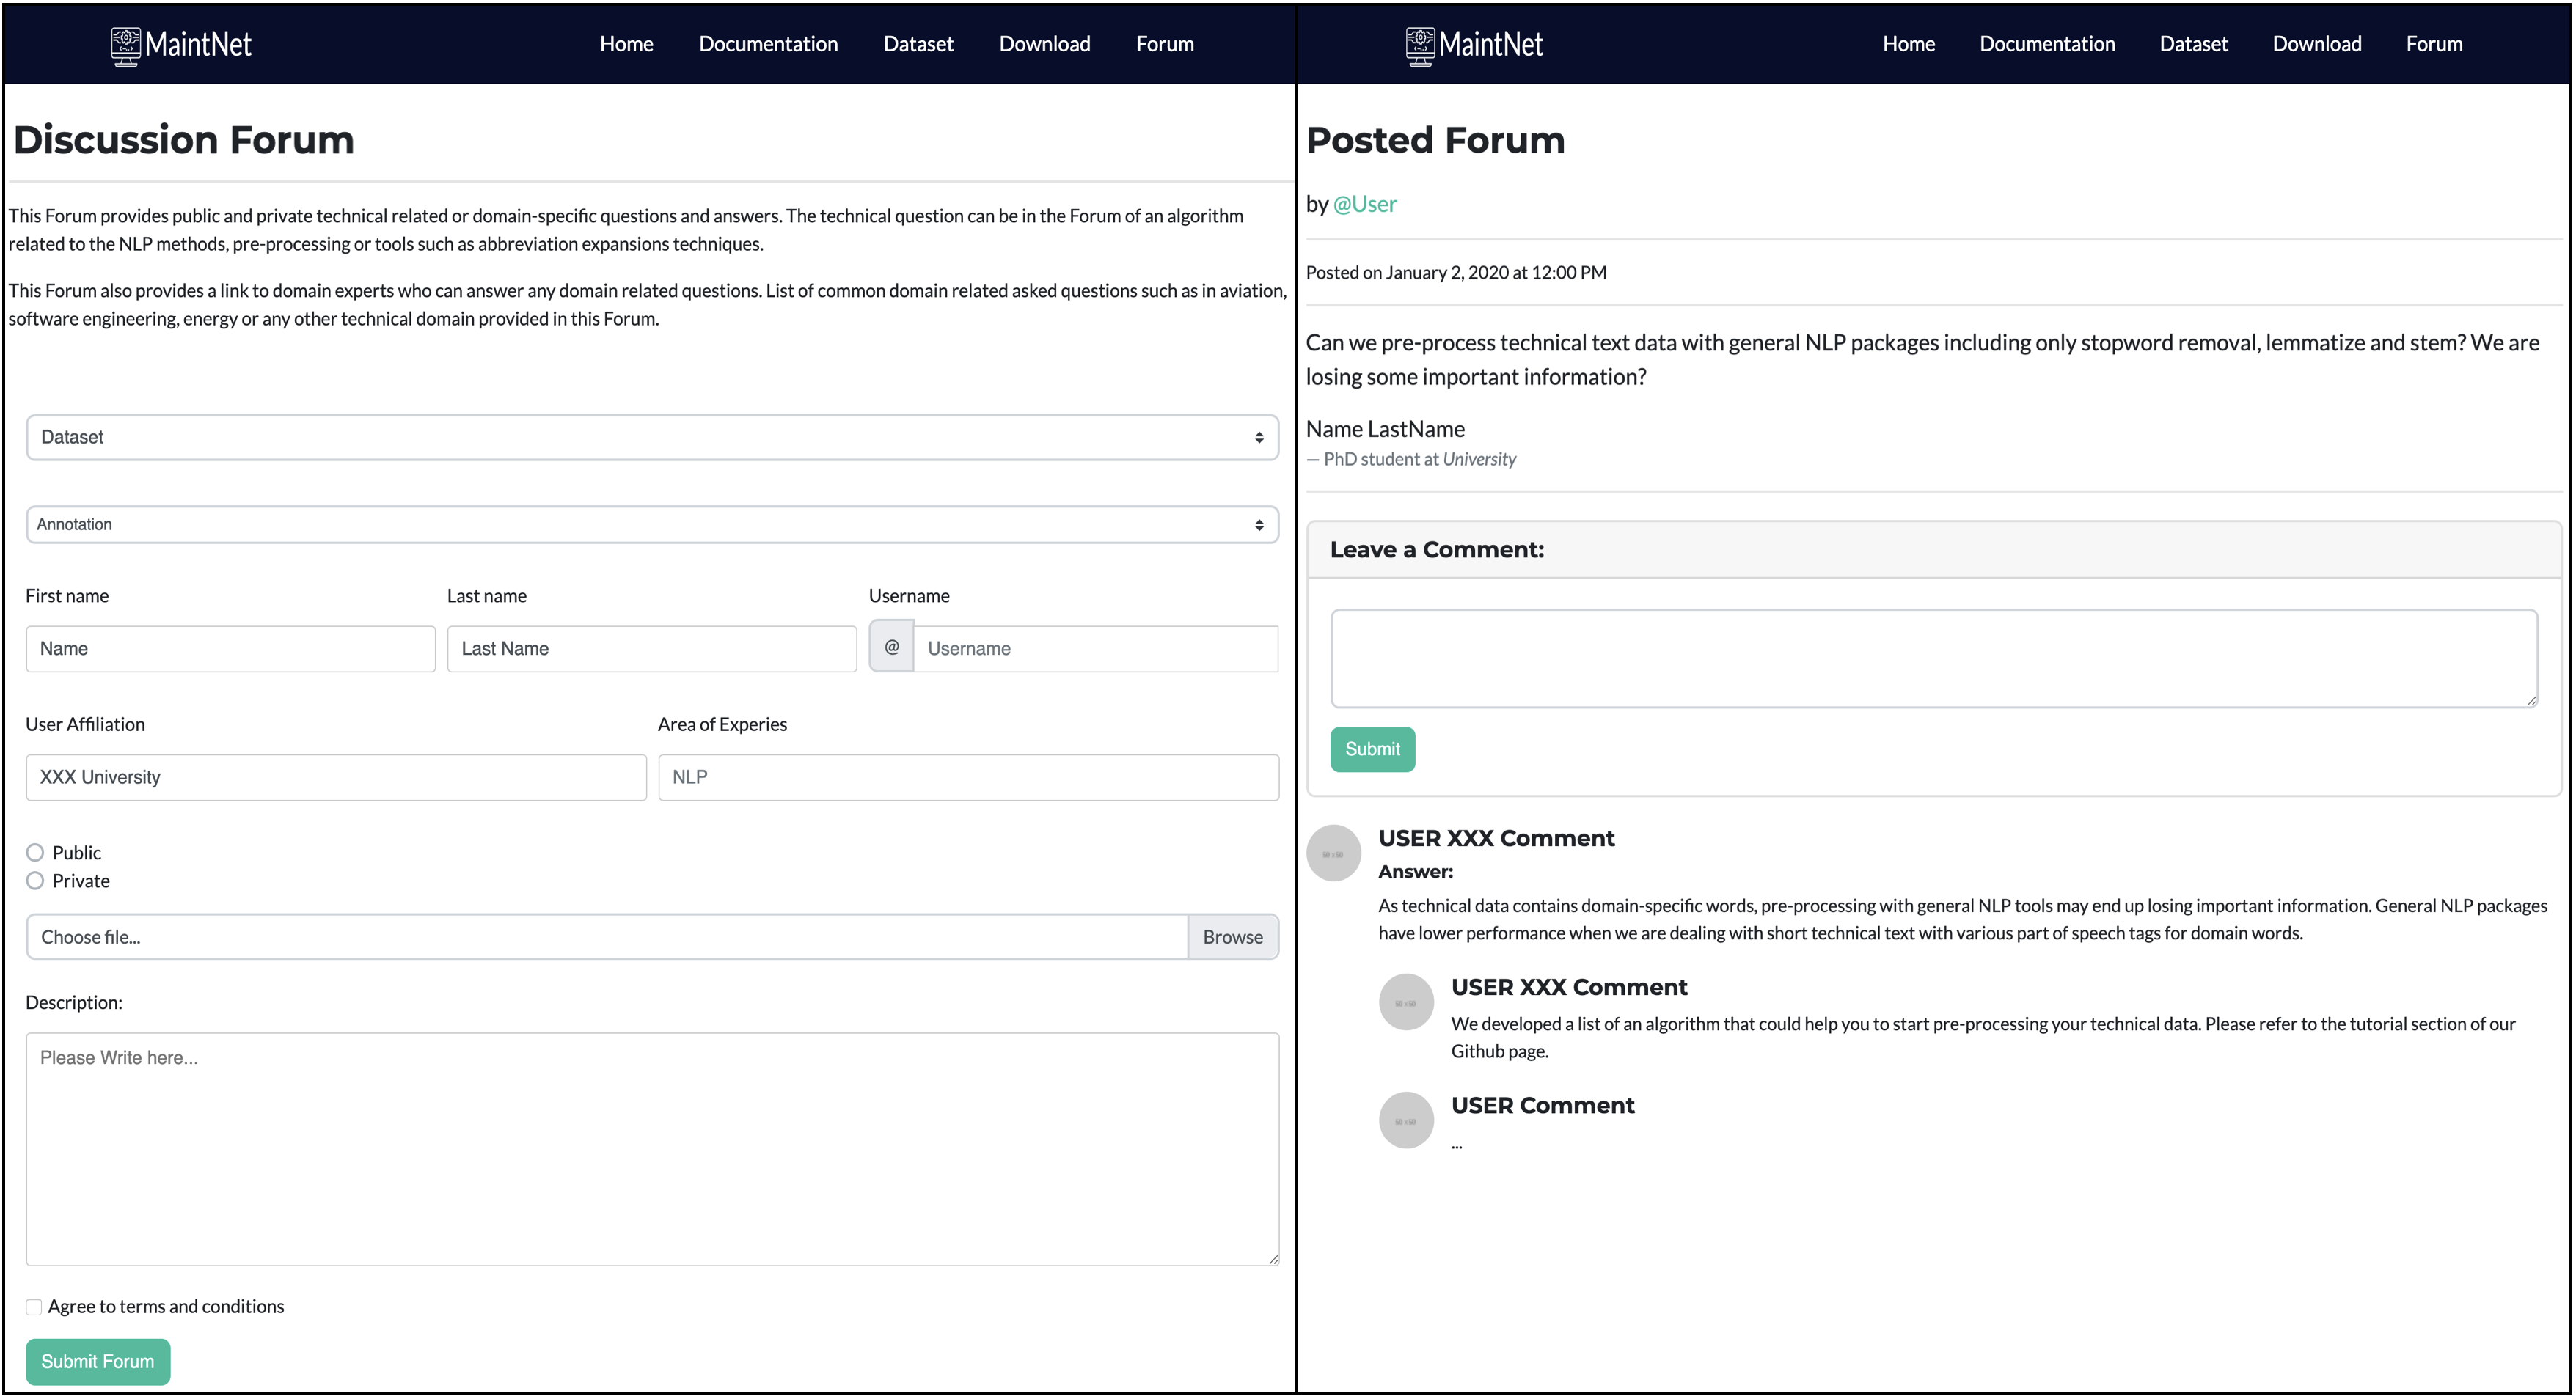Expand the Annotation dropdown

coord(652,525)
